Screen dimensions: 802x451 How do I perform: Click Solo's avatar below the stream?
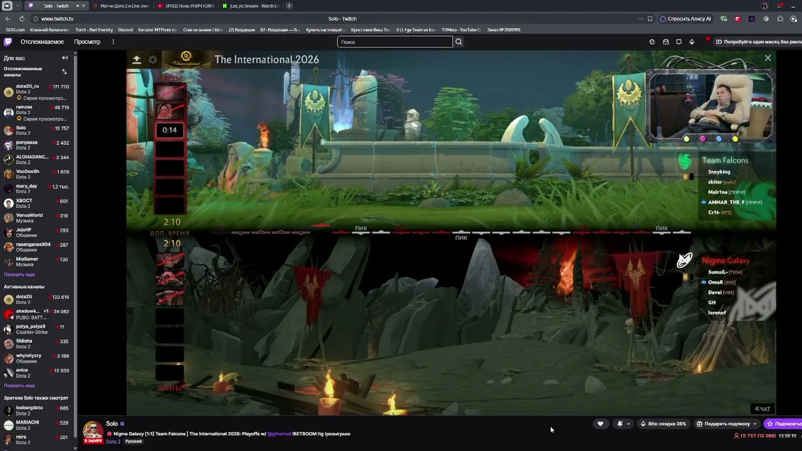click(x=93, y=432)
